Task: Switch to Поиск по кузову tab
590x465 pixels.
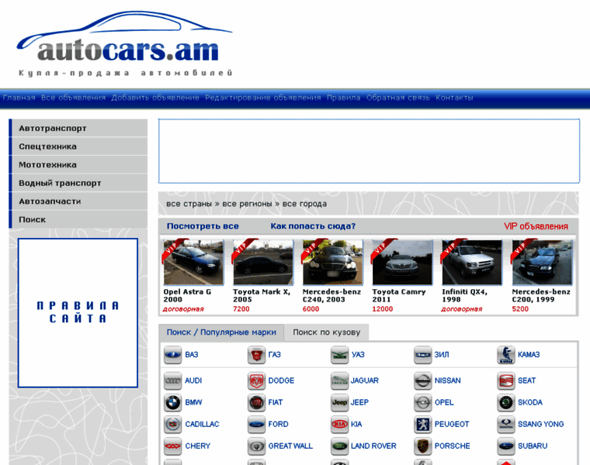Action: pyautogui.click(x=327, y=332)
